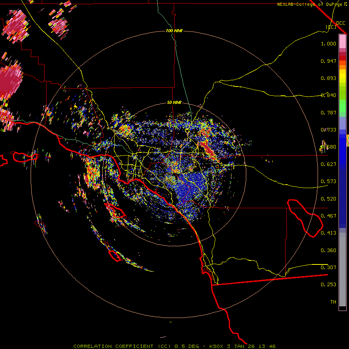Viewport: 349px width, 349px height.
Task: Select the 0.733 scale value
Action: pyautogui.click(x=328, y=130)
